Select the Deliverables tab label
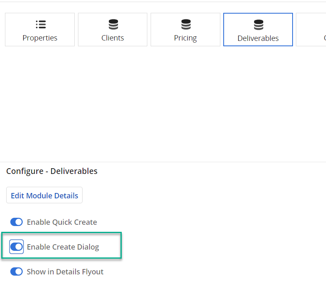326x300 pixels. pos(258,38)
